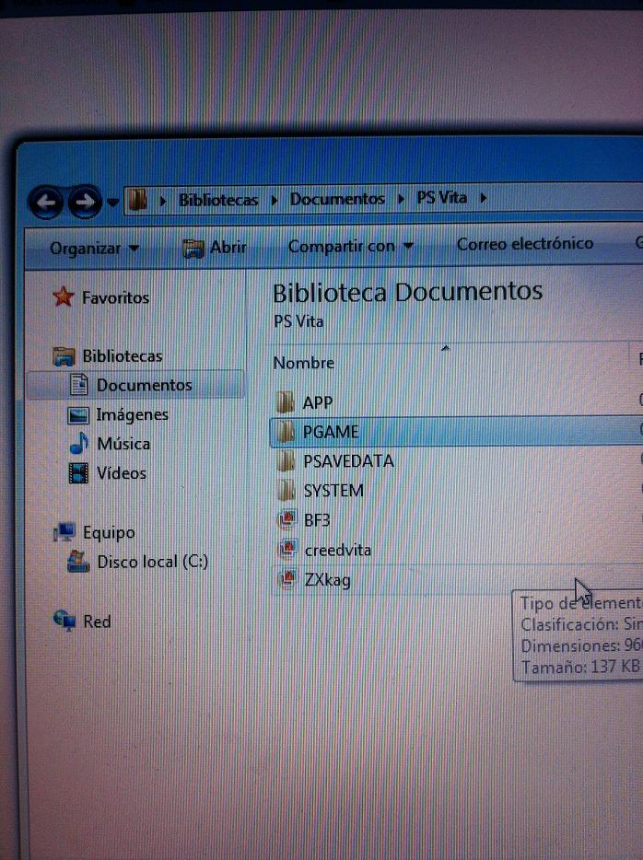
Task: Click the SYSTEM folder icon
Action: click(286, 490)
